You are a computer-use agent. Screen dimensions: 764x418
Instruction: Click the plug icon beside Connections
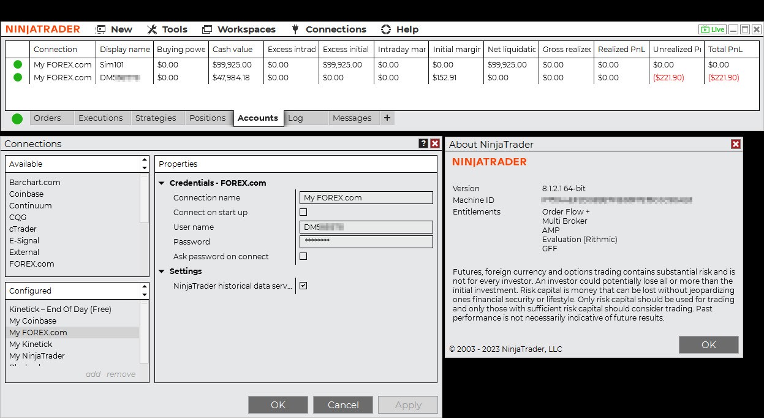[295, 29]
